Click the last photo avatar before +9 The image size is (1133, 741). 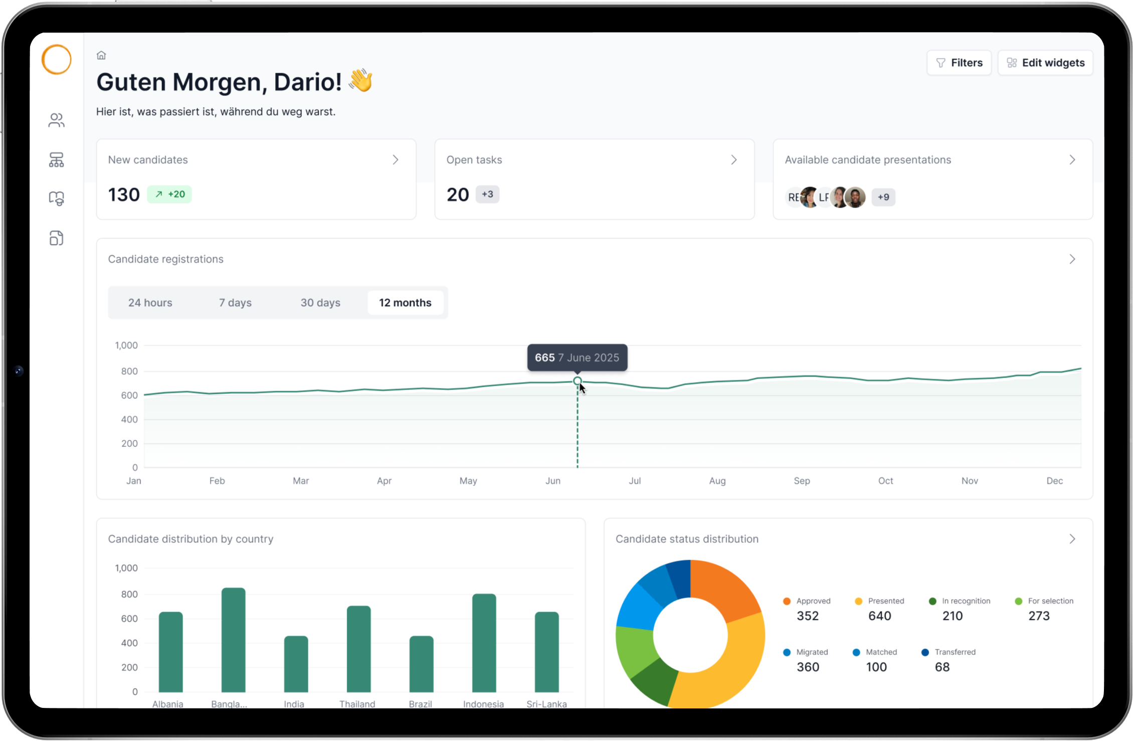click(856, 198)
